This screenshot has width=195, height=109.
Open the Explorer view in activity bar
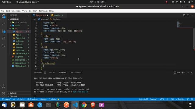coord(3,16)
